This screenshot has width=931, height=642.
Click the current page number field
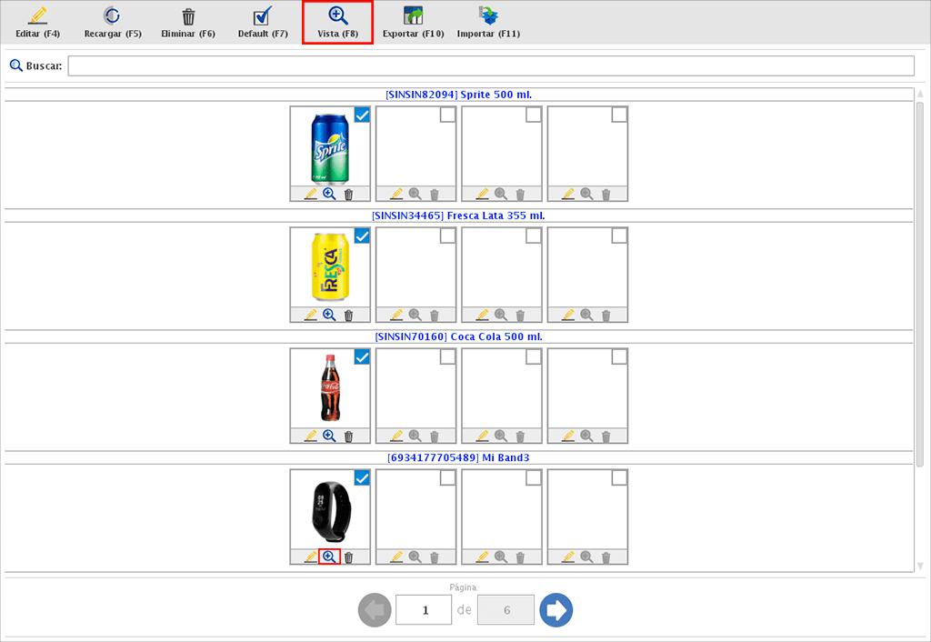click(x=424, y=610)
